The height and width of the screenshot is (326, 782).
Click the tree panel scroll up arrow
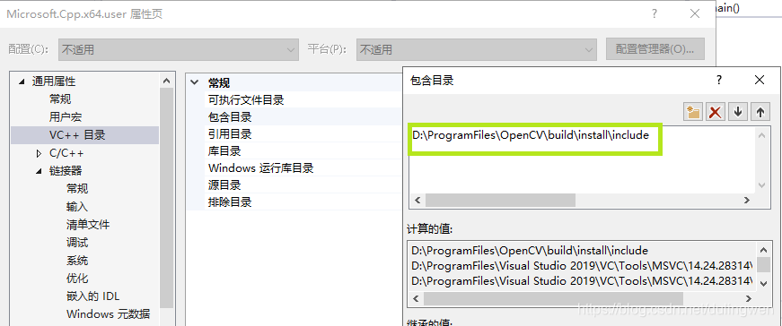point(167,80)
